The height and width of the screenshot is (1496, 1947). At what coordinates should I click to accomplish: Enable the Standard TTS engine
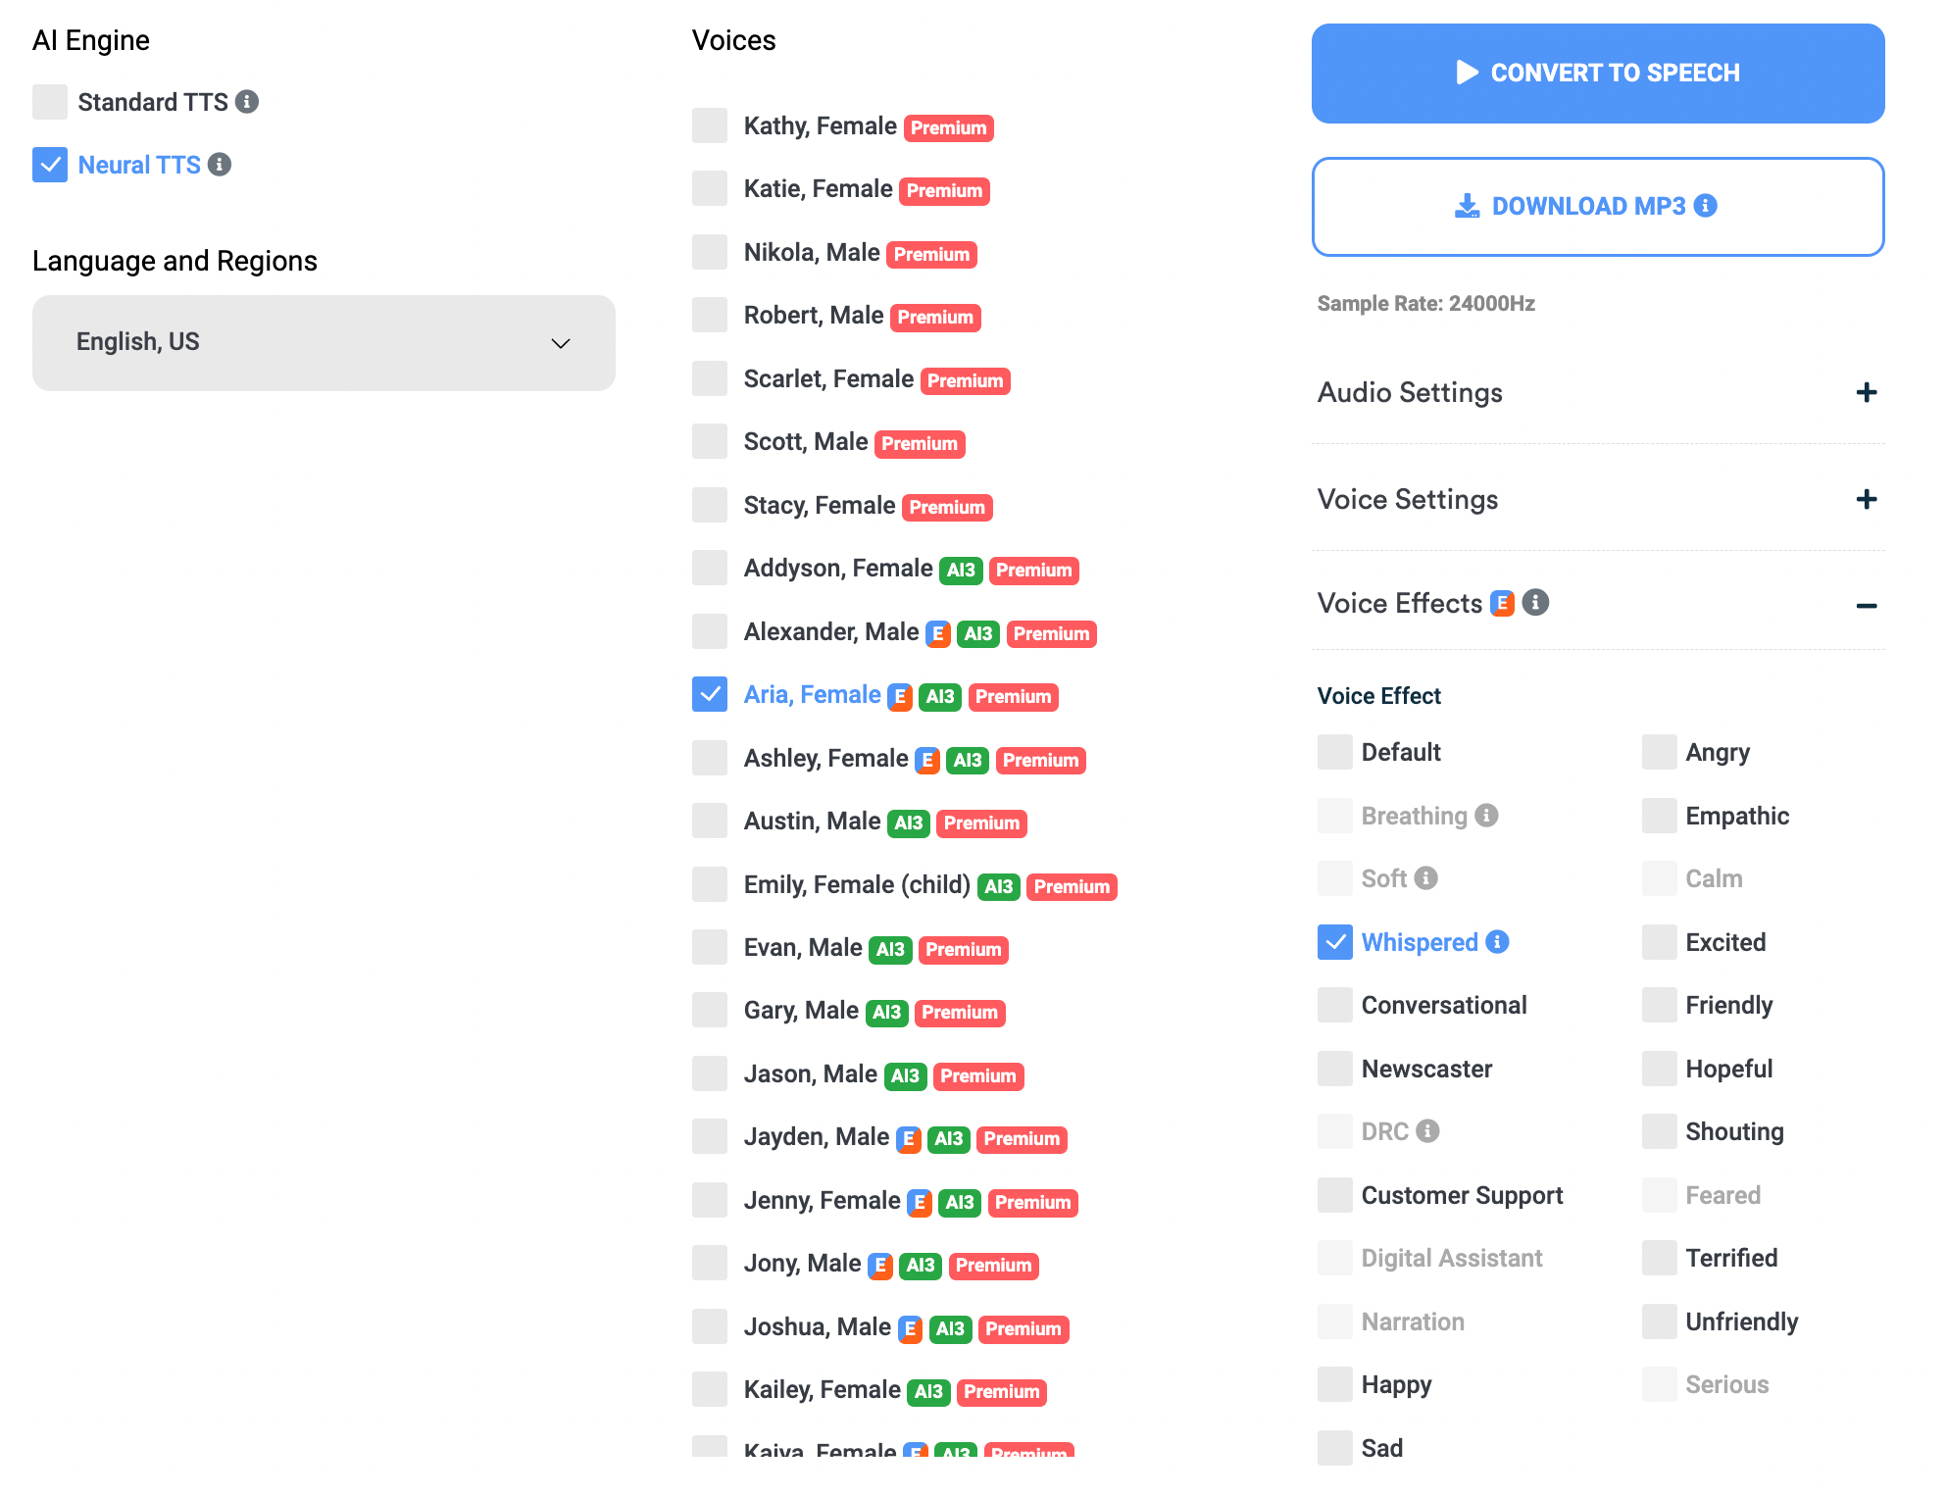pos(49,102)
